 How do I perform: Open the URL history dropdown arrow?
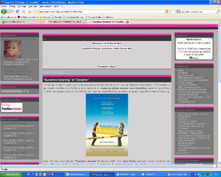[x=173, y=11]
